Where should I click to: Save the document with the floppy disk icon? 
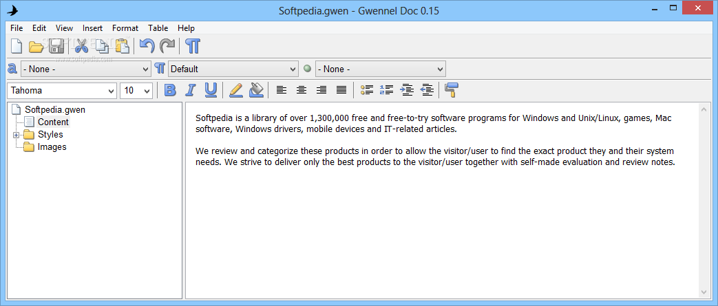click(56, 46)
